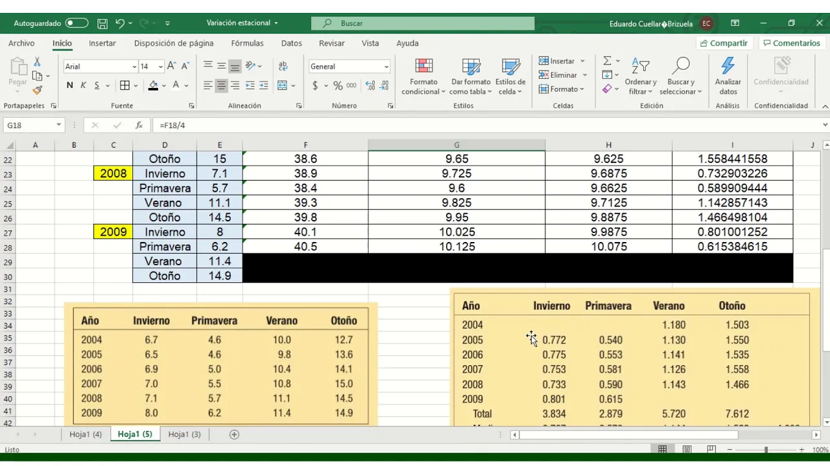Increase decimal places

point(370,85)
